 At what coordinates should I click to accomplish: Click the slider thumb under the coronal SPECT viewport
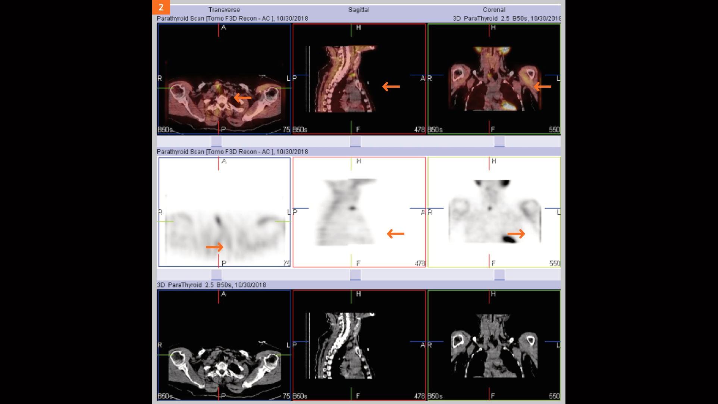(x=499, y=274)
